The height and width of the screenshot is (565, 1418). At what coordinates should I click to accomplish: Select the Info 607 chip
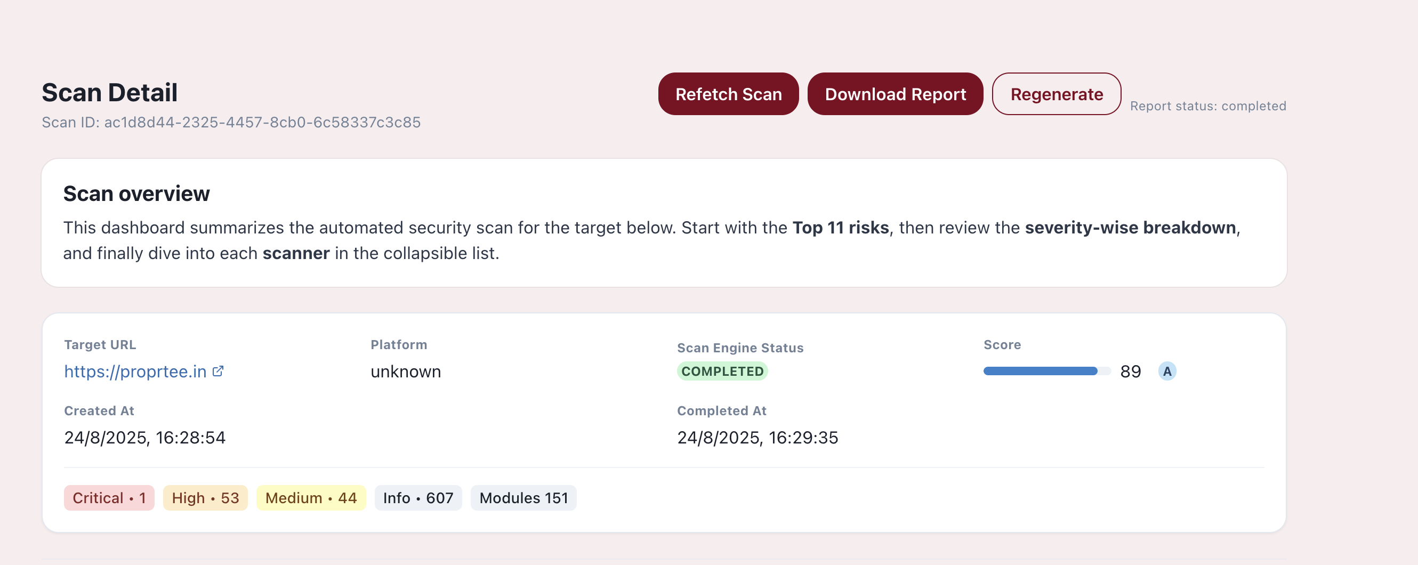pos(418,498)
